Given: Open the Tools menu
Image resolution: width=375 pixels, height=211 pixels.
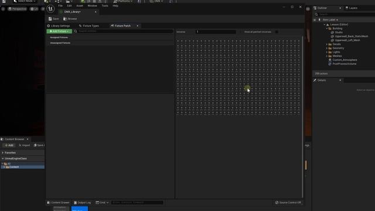Looking at the screenshot, I should [x=105, y=6].
